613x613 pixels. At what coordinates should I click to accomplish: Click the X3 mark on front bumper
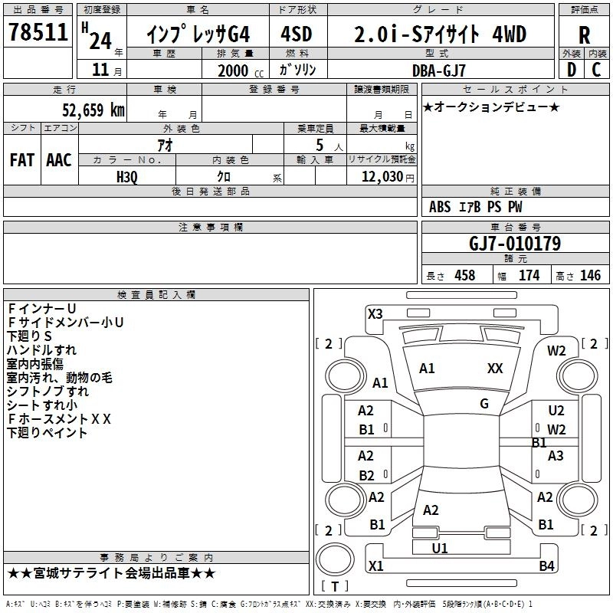point(375,313)
